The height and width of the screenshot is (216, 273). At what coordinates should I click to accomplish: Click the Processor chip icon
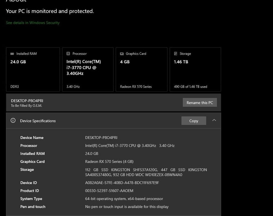(68, 54)
